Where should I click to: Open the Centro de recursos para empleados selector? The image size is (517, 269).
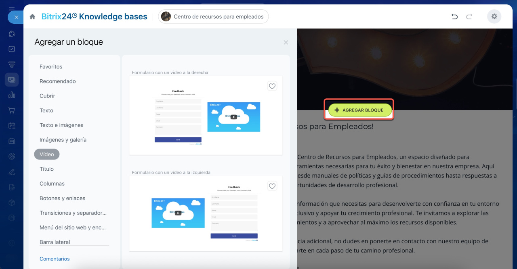click(x=213, y=17)
